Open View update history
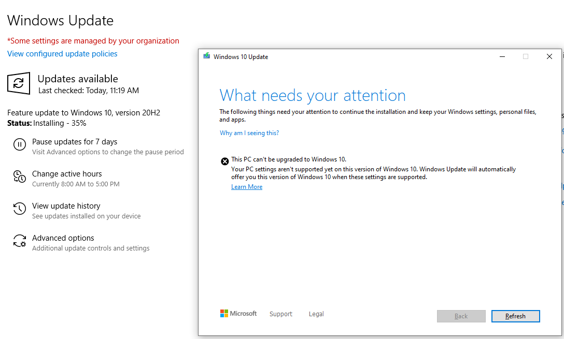564x339 pixels. tap(66, 206)
